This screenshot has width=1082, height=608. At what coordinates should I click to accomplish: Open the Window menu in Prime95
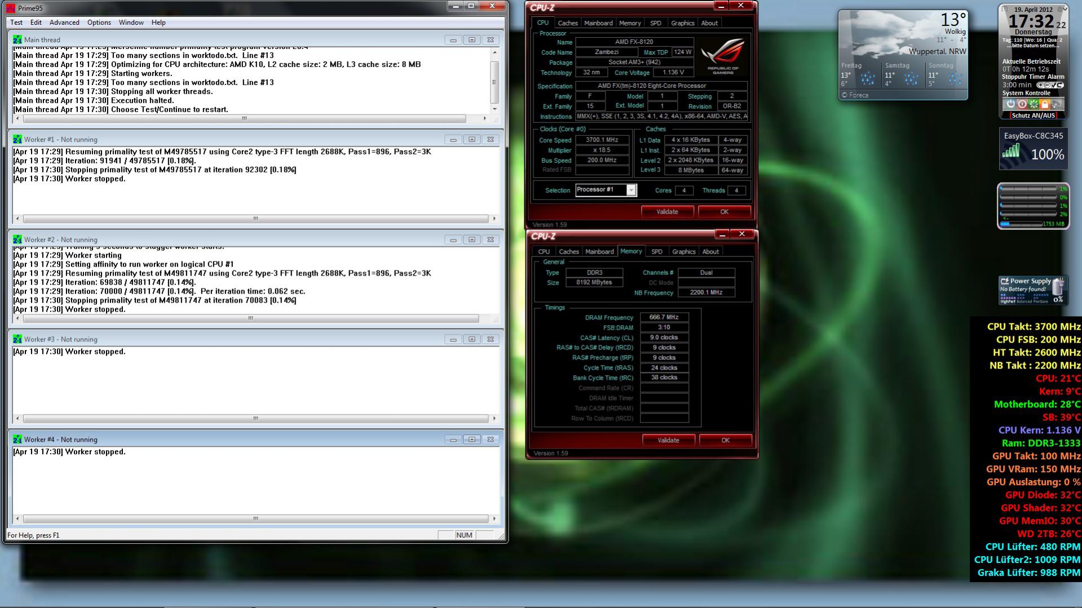pos(131,23)
